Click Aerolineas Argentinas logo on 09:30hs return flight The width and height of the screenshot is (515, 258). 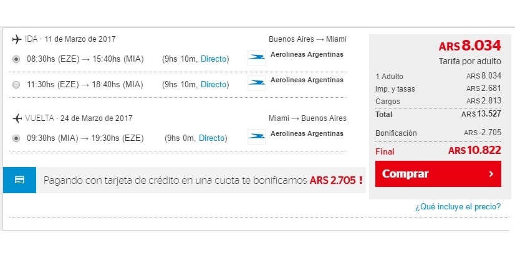(x=256, y=137)
